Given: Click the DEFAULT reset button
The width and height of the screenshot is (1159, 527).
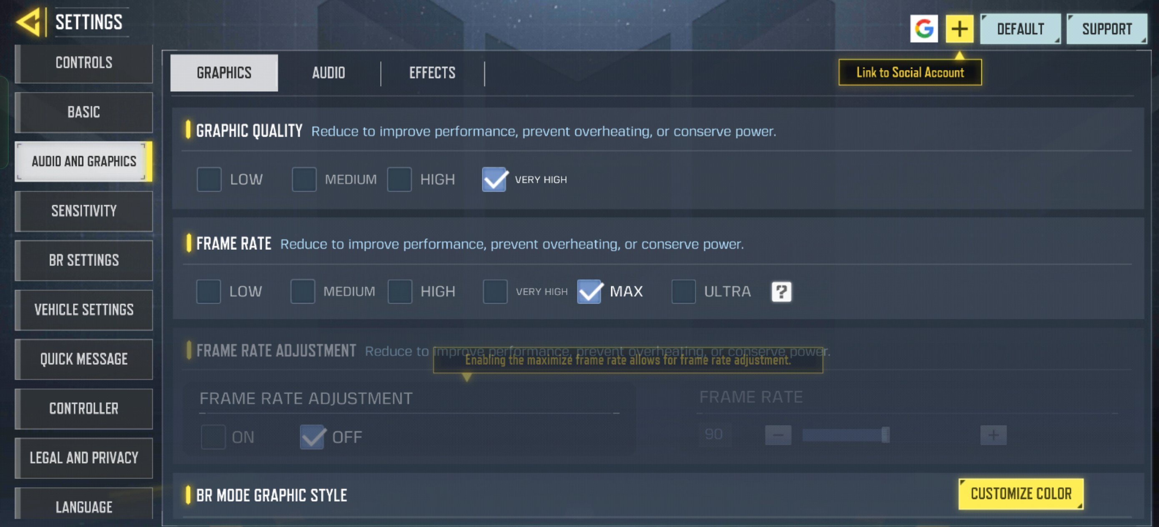Looking at the screenshot, I should pos(1021,28).
